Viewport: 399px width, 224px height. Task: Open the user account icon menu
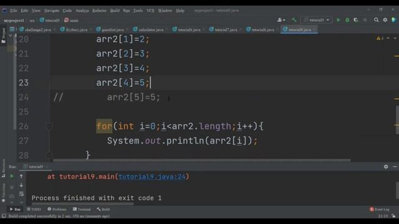click(x=281, y=20)
